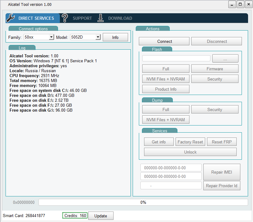Click the first IMEI input field
The image size is (253, 222).
171,168
